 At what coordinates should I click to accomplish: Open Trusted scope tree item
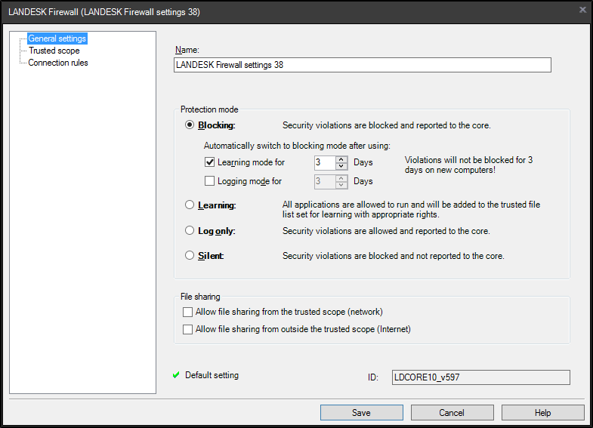pyautogui.click(x=54, y=51)
